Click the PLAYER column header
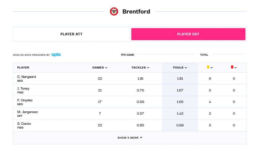259x150 pixels. tap(23, 68)
